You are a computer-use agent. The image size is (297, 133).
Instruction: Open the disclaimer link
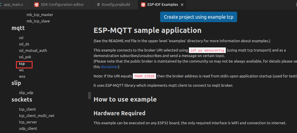click(109, 67)
